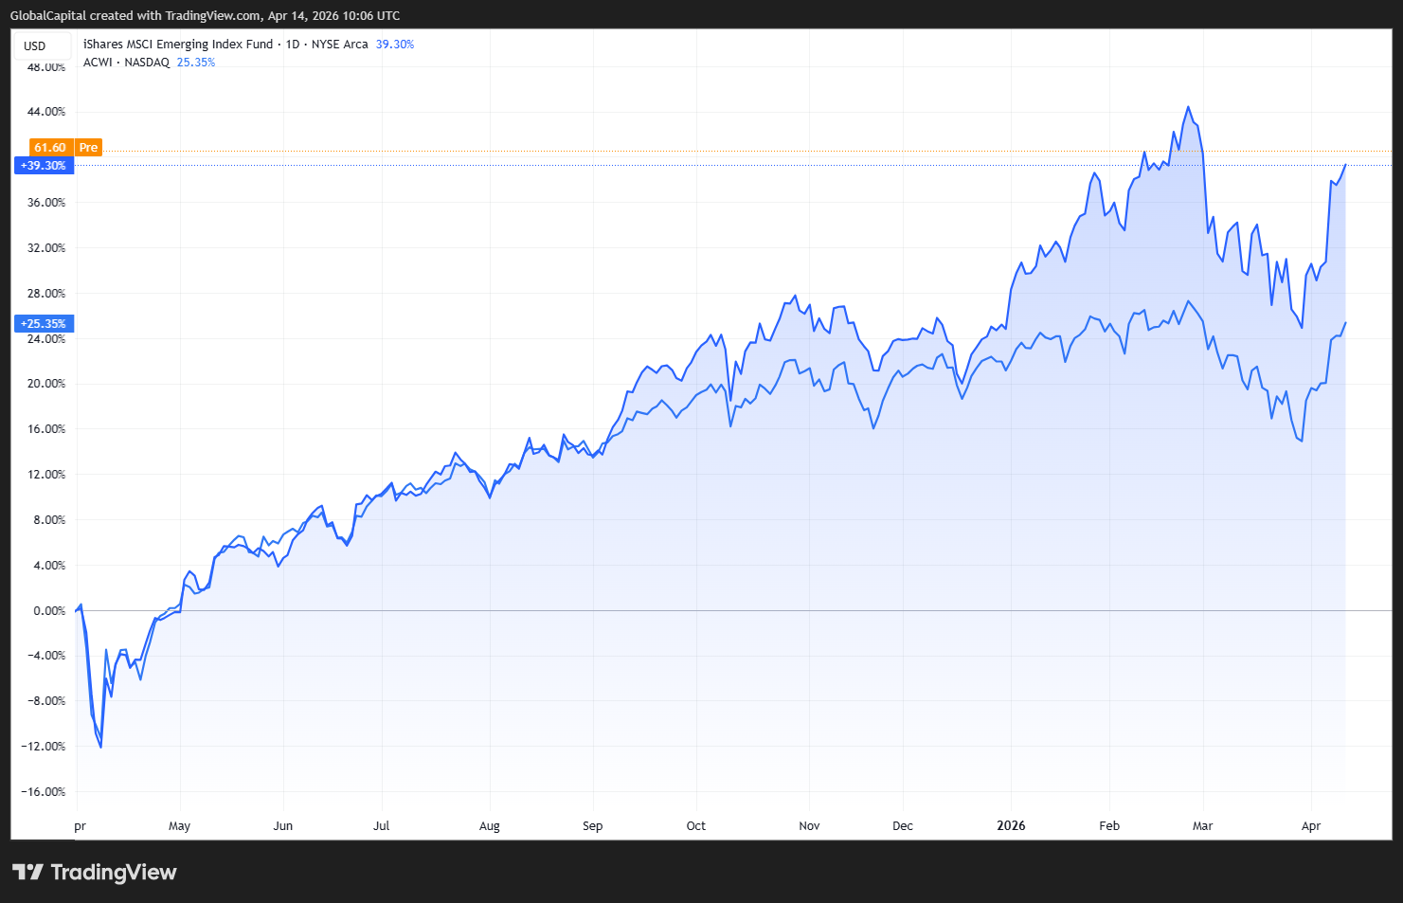Screen dimensions: 1403x903
Task: Click the orange Pre market badge
Action: 88,148
